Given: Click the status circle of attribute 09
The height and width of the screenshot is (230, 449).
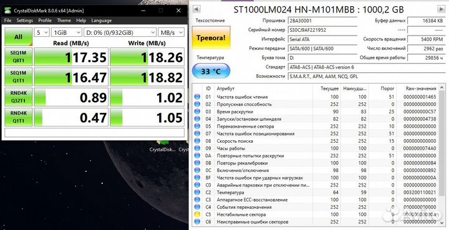Looking at the screenshot, I should (197, 148).
